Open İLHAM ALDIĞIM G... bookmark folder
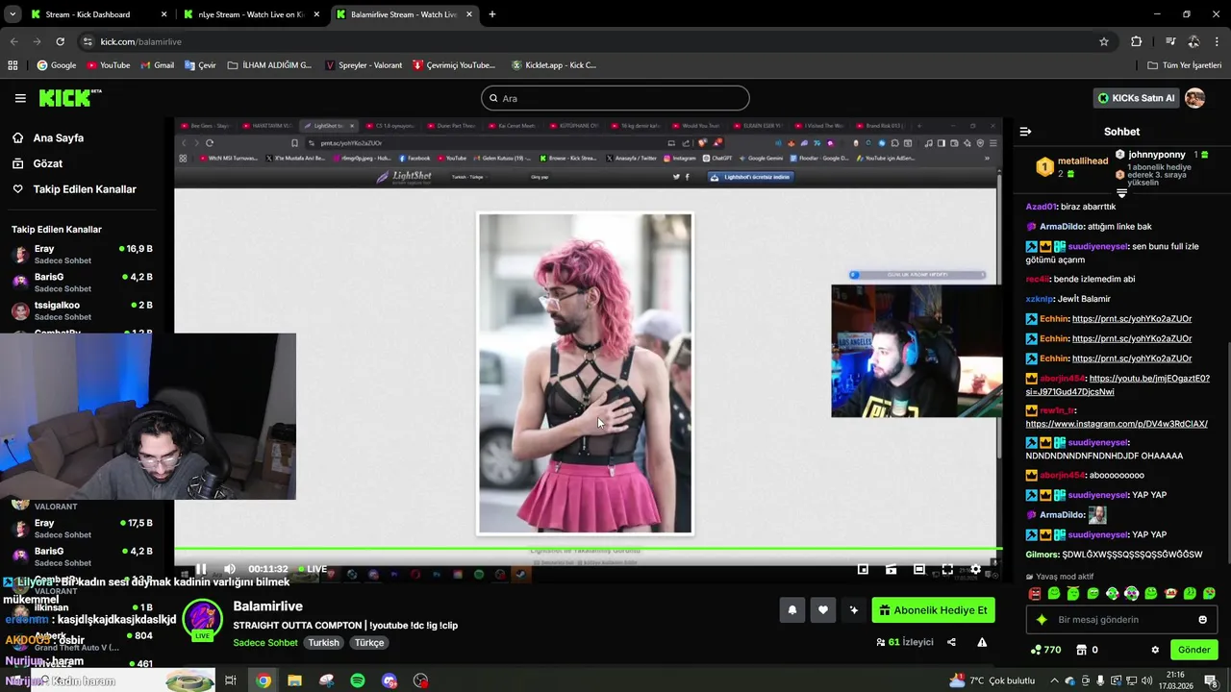The height and width of the screenshot is (692, 1231). (x=269, y=65)
